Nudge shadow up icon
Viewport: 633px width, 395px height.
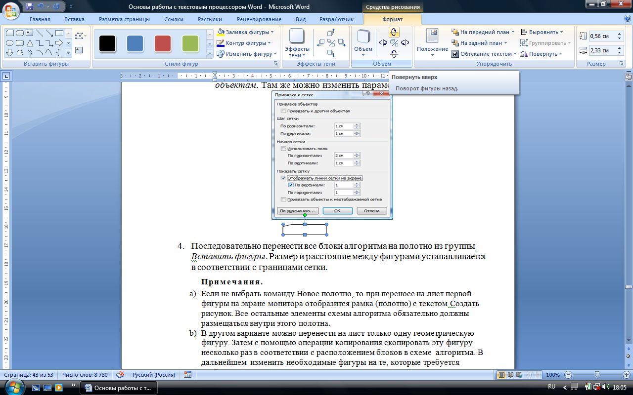[331, 33]
